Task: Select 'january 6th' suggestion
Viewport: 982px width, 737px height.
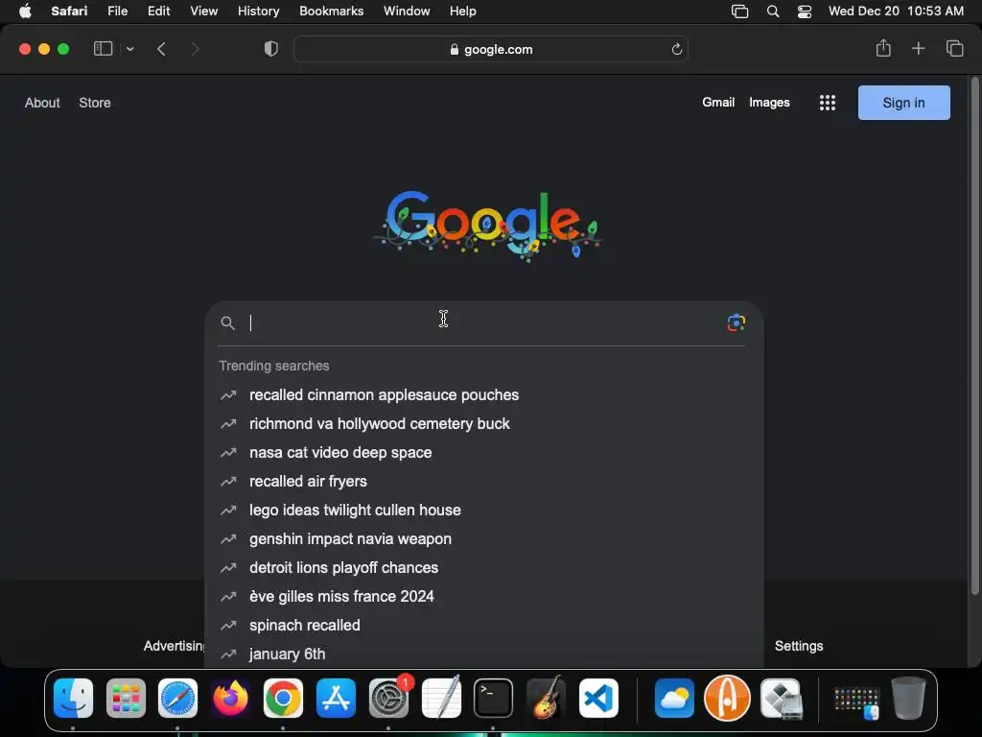Action: pos(483,654)
